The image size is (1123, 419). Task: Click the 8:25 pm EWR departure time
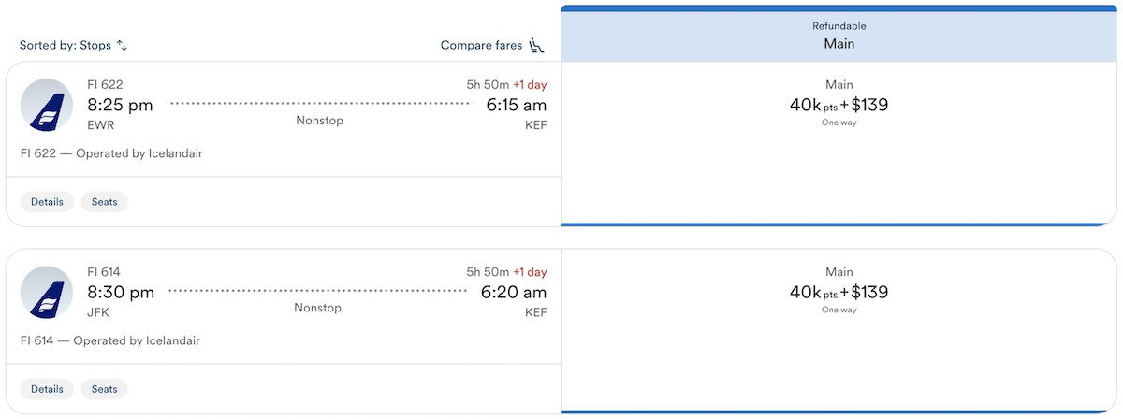(x=120, y=106)
